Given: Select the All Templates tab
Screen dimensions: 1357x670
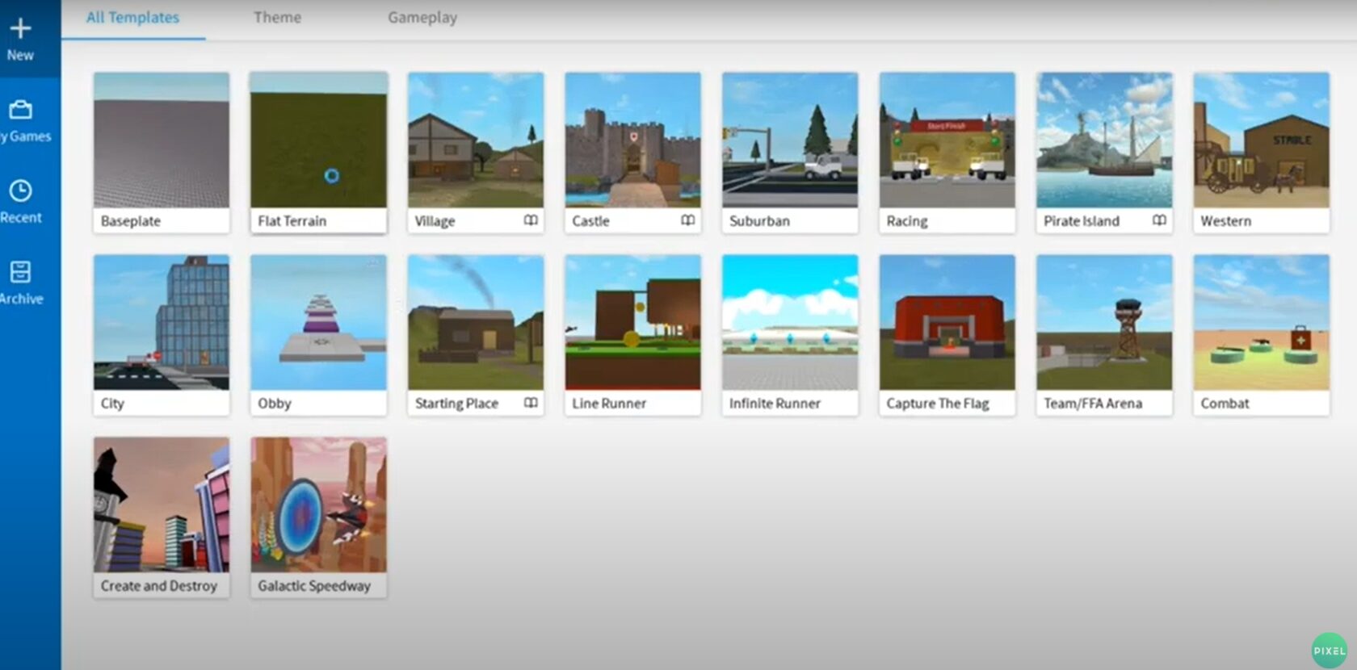Looking at the screenshot, I should tap(132, 18).
